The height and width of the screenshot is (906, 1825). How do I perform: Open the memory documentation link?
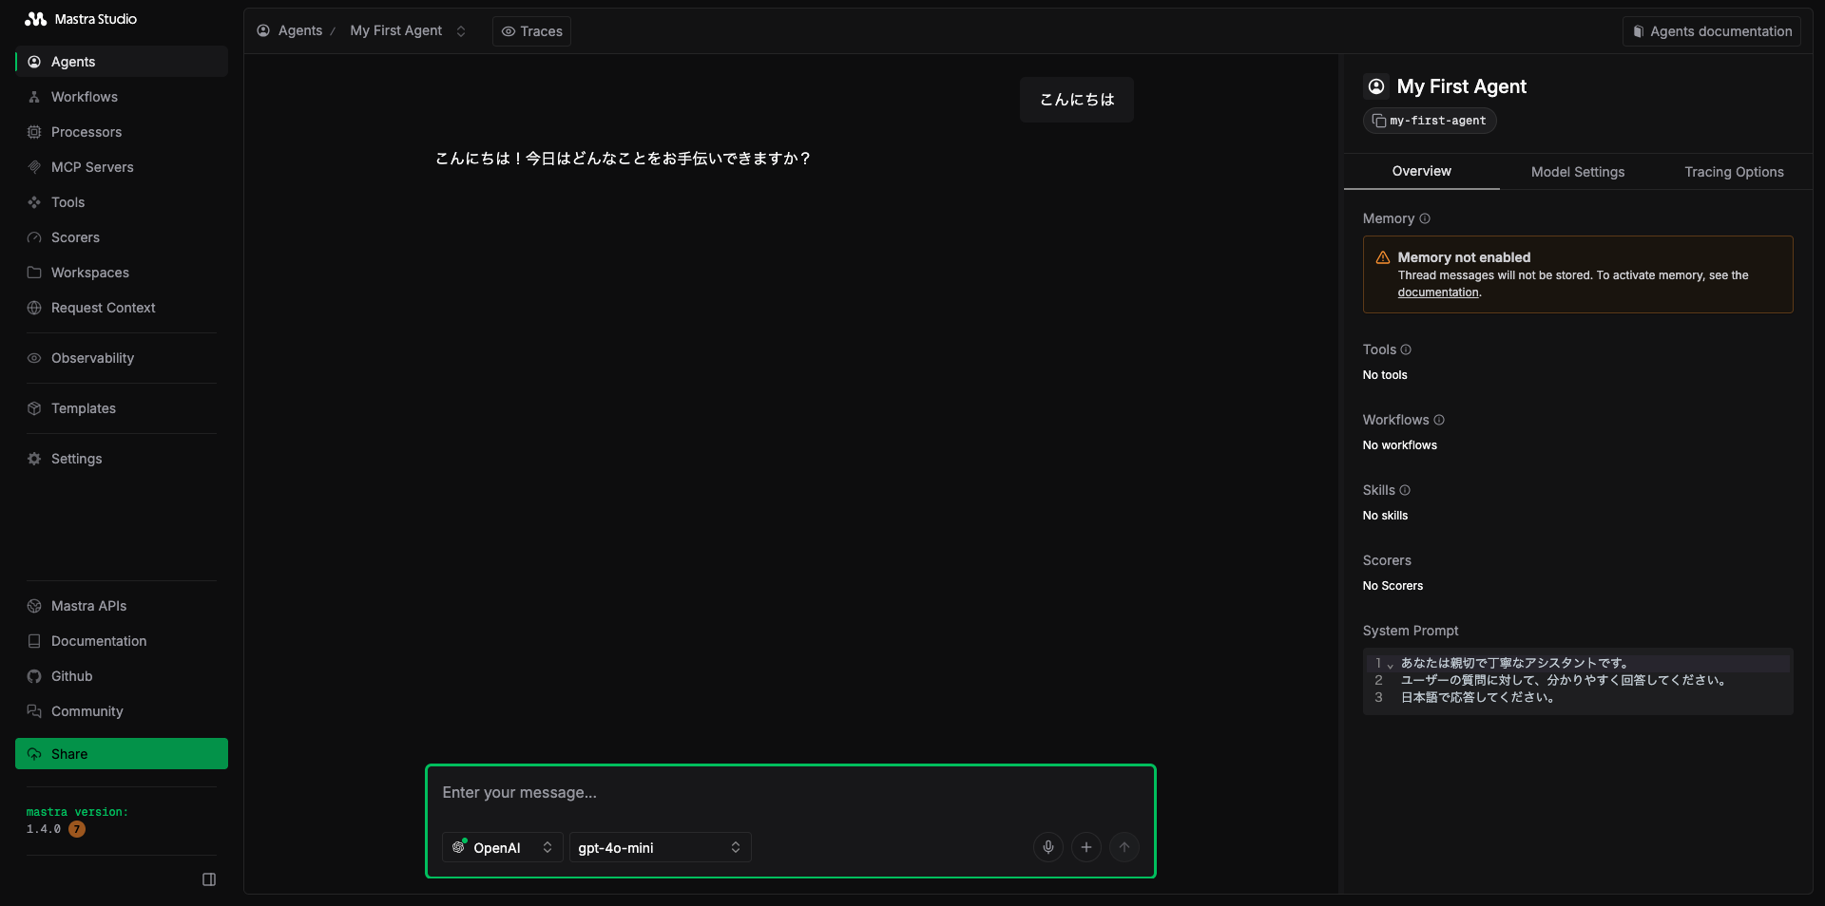1437,293
